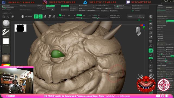174x98 pixels.
Task: Toggle the Mrgb button
Action: [x=63, y=15]
